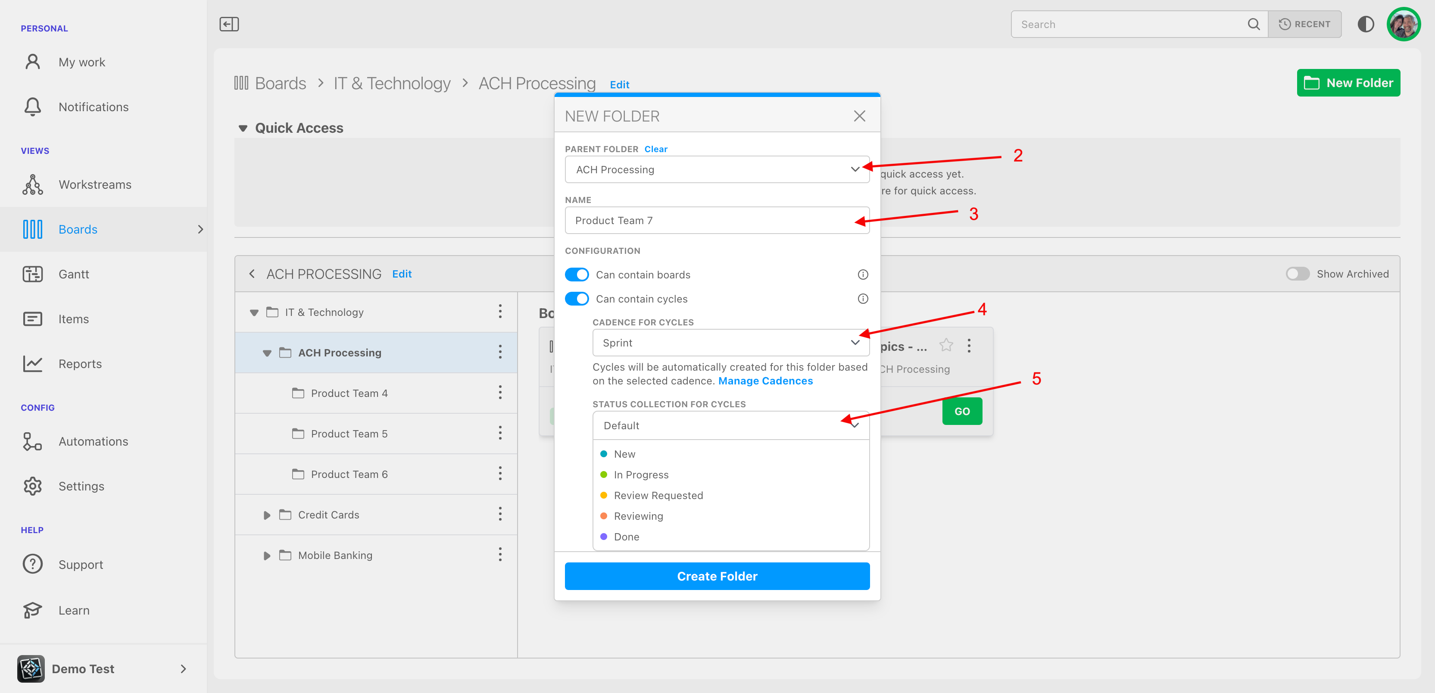This screenshot has height=693, width=1435.
Task: Open Automations under Config
Action: (x=93, y=441)
